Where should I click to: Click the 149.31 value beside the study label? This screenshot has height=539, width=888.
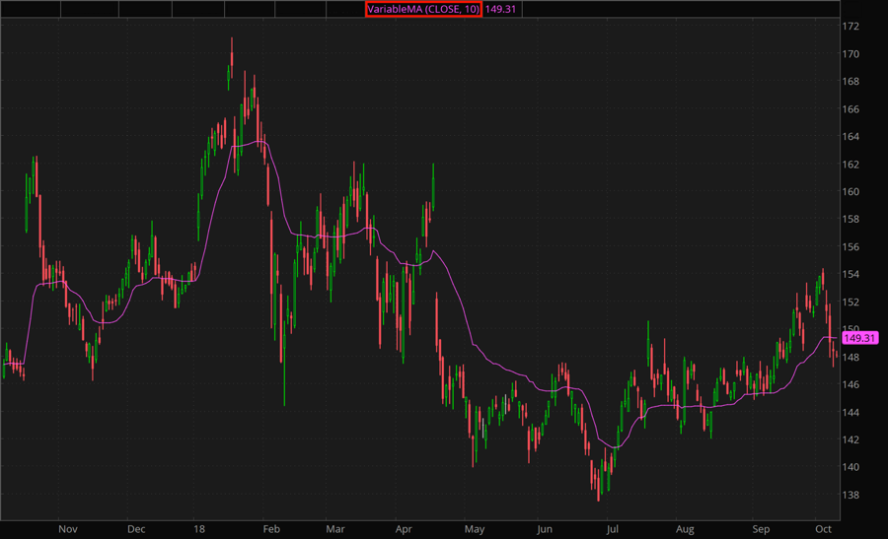[502, 9]
